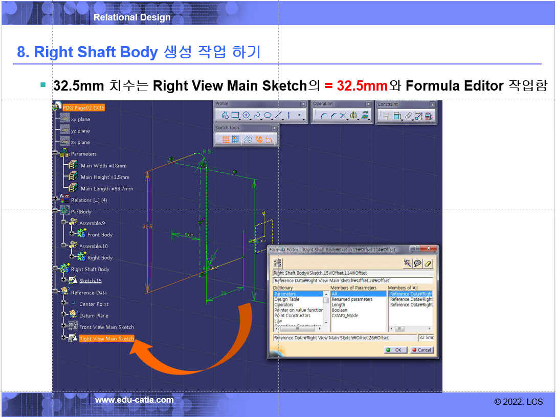
Task: Select Design Table in Dictionary list
Action: pos(287,299)
